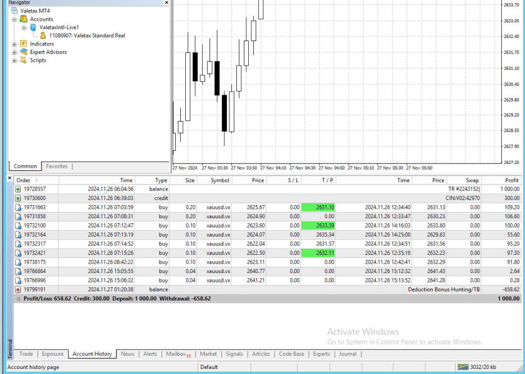Click the withdrawal icon for order 19799191
The height and width of the screenshot is (374, 525).
click(x=18, y=289)
